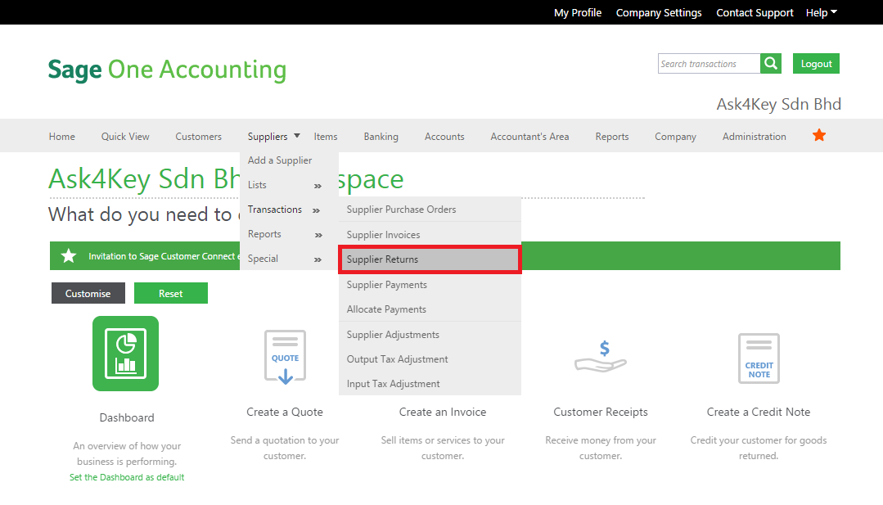Open the Administration menu
This screenshot has height=505, width=883.
[x=754, y=136]
